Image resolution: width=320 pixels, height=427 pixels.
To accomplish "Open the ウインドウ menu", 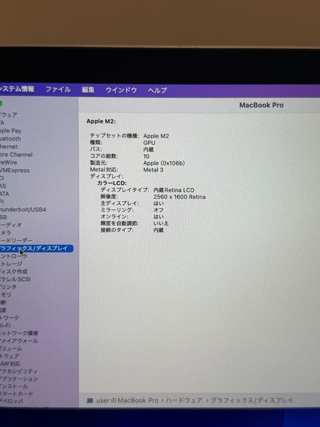I will click(x=121, y=90).
